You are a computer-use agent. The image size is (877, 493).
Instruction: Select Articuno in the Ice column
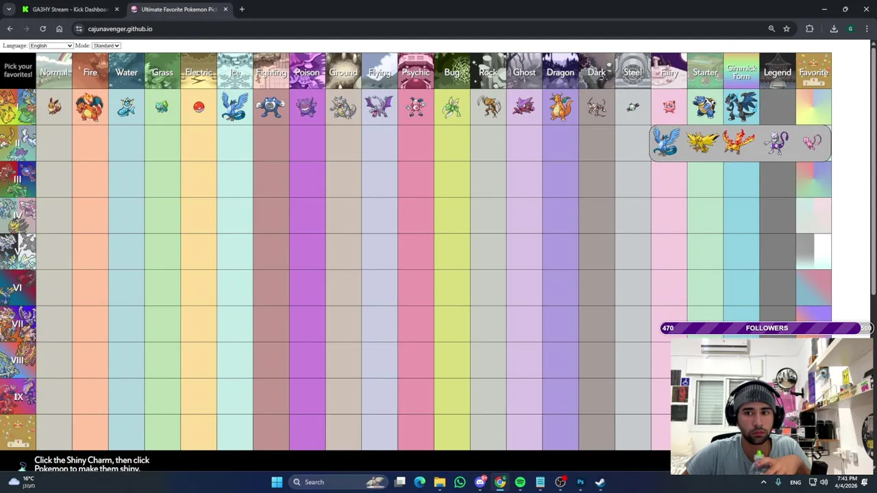pyautogui.click(x=234, y=107)
